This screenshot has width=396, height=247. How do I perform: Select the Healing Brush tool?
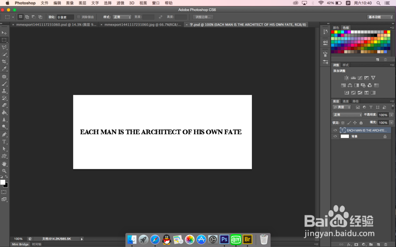pyautogui.click(x=4, y=77)
